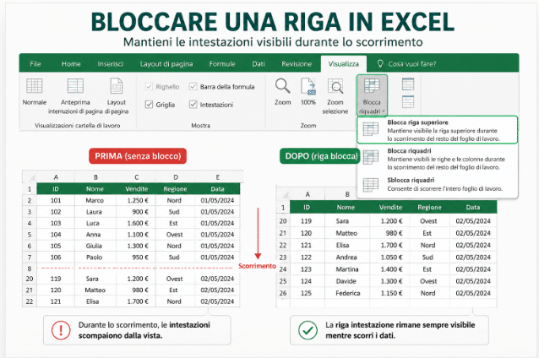Click icon next to Blocca riquadri menu entry
Viewport: 539px width, 358px height.
pos(371,157)
